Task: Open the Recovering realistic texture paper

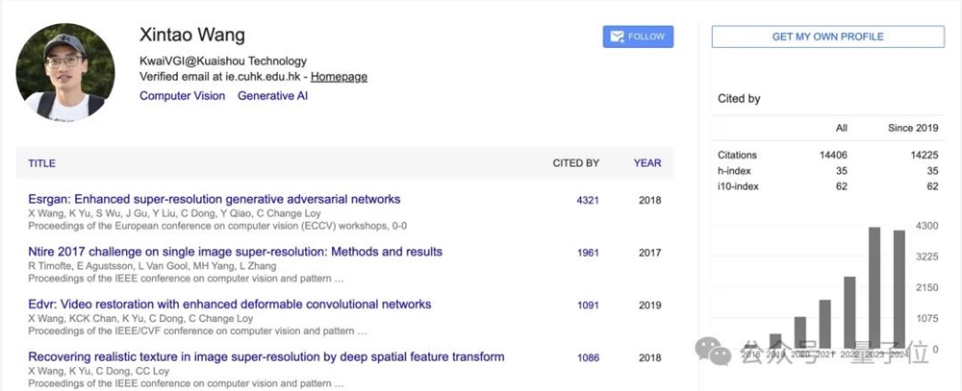Action: [x=266, y=357]
